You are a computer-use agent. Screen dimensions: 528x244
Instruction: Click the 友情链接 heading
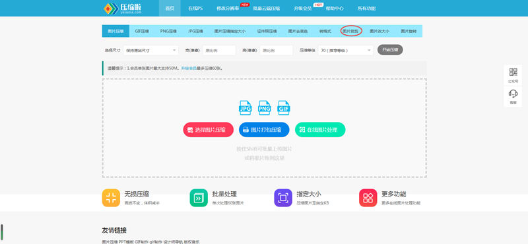click(114, 231)
